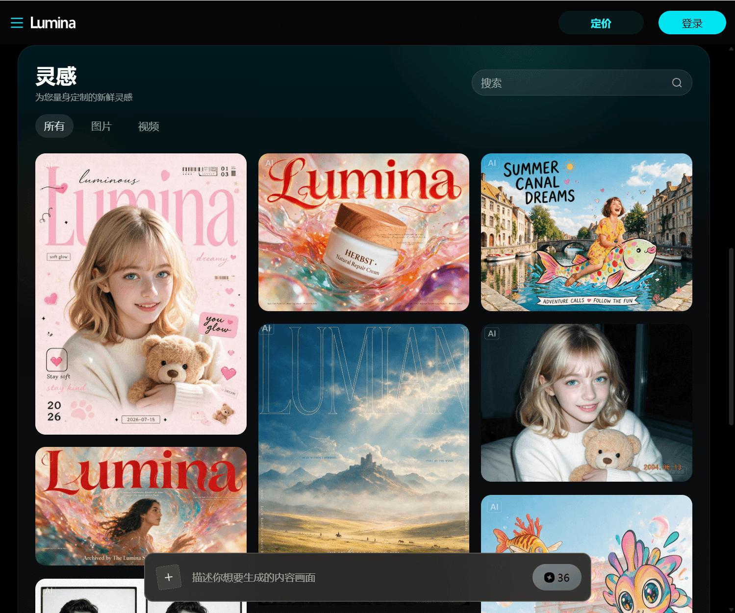Switch to the 图片 tab
The image size is (735, 613).
click(x=101, y=126)
